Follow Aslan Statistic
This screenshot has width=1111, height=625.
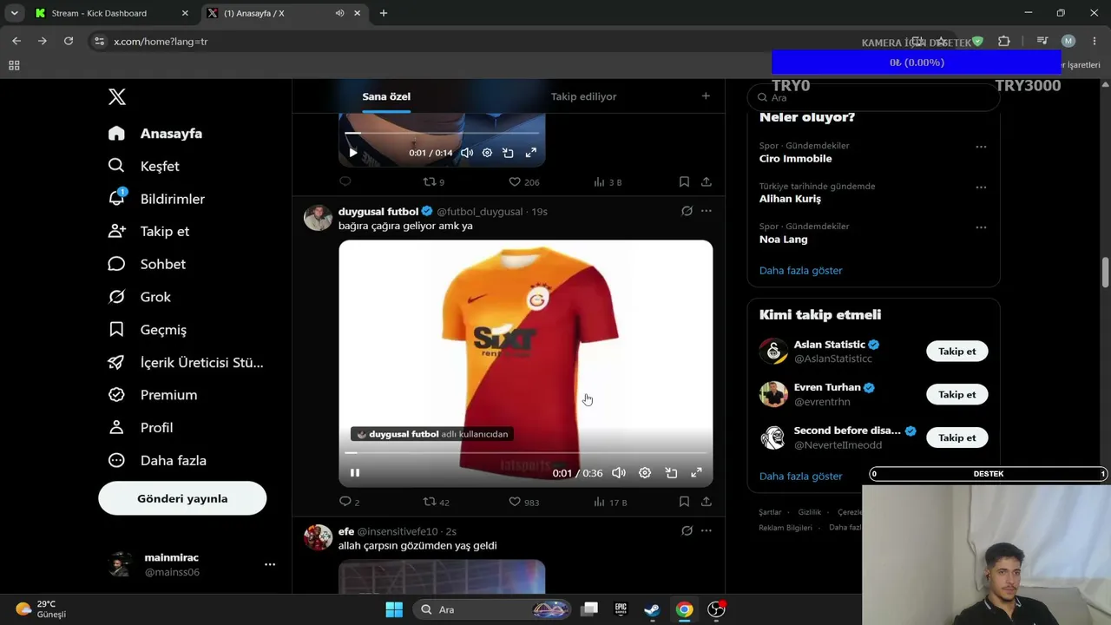[957, 352]
